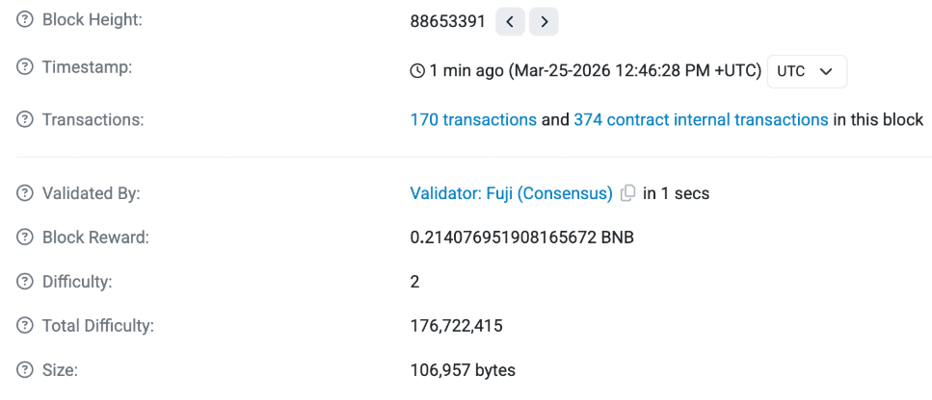Image resolution: width=932 pixels, height=400 pixels.
Task: Open the 170 transactions link
Action: (x=473, y=120)
